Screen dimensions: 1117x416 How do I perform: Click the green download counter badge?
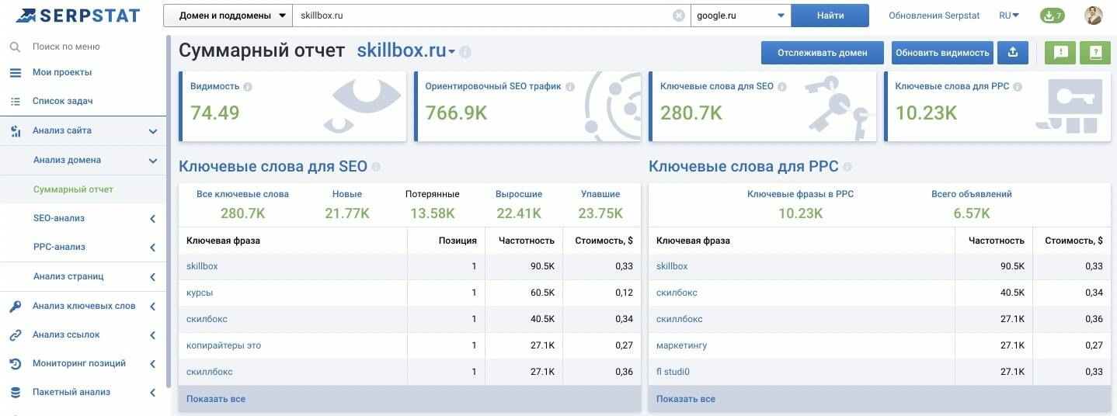[x=1052, y=16]
